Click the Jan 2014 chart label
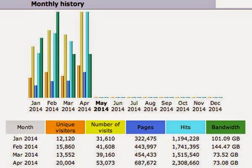Screen dimensions: 252x168 point(36,106)
